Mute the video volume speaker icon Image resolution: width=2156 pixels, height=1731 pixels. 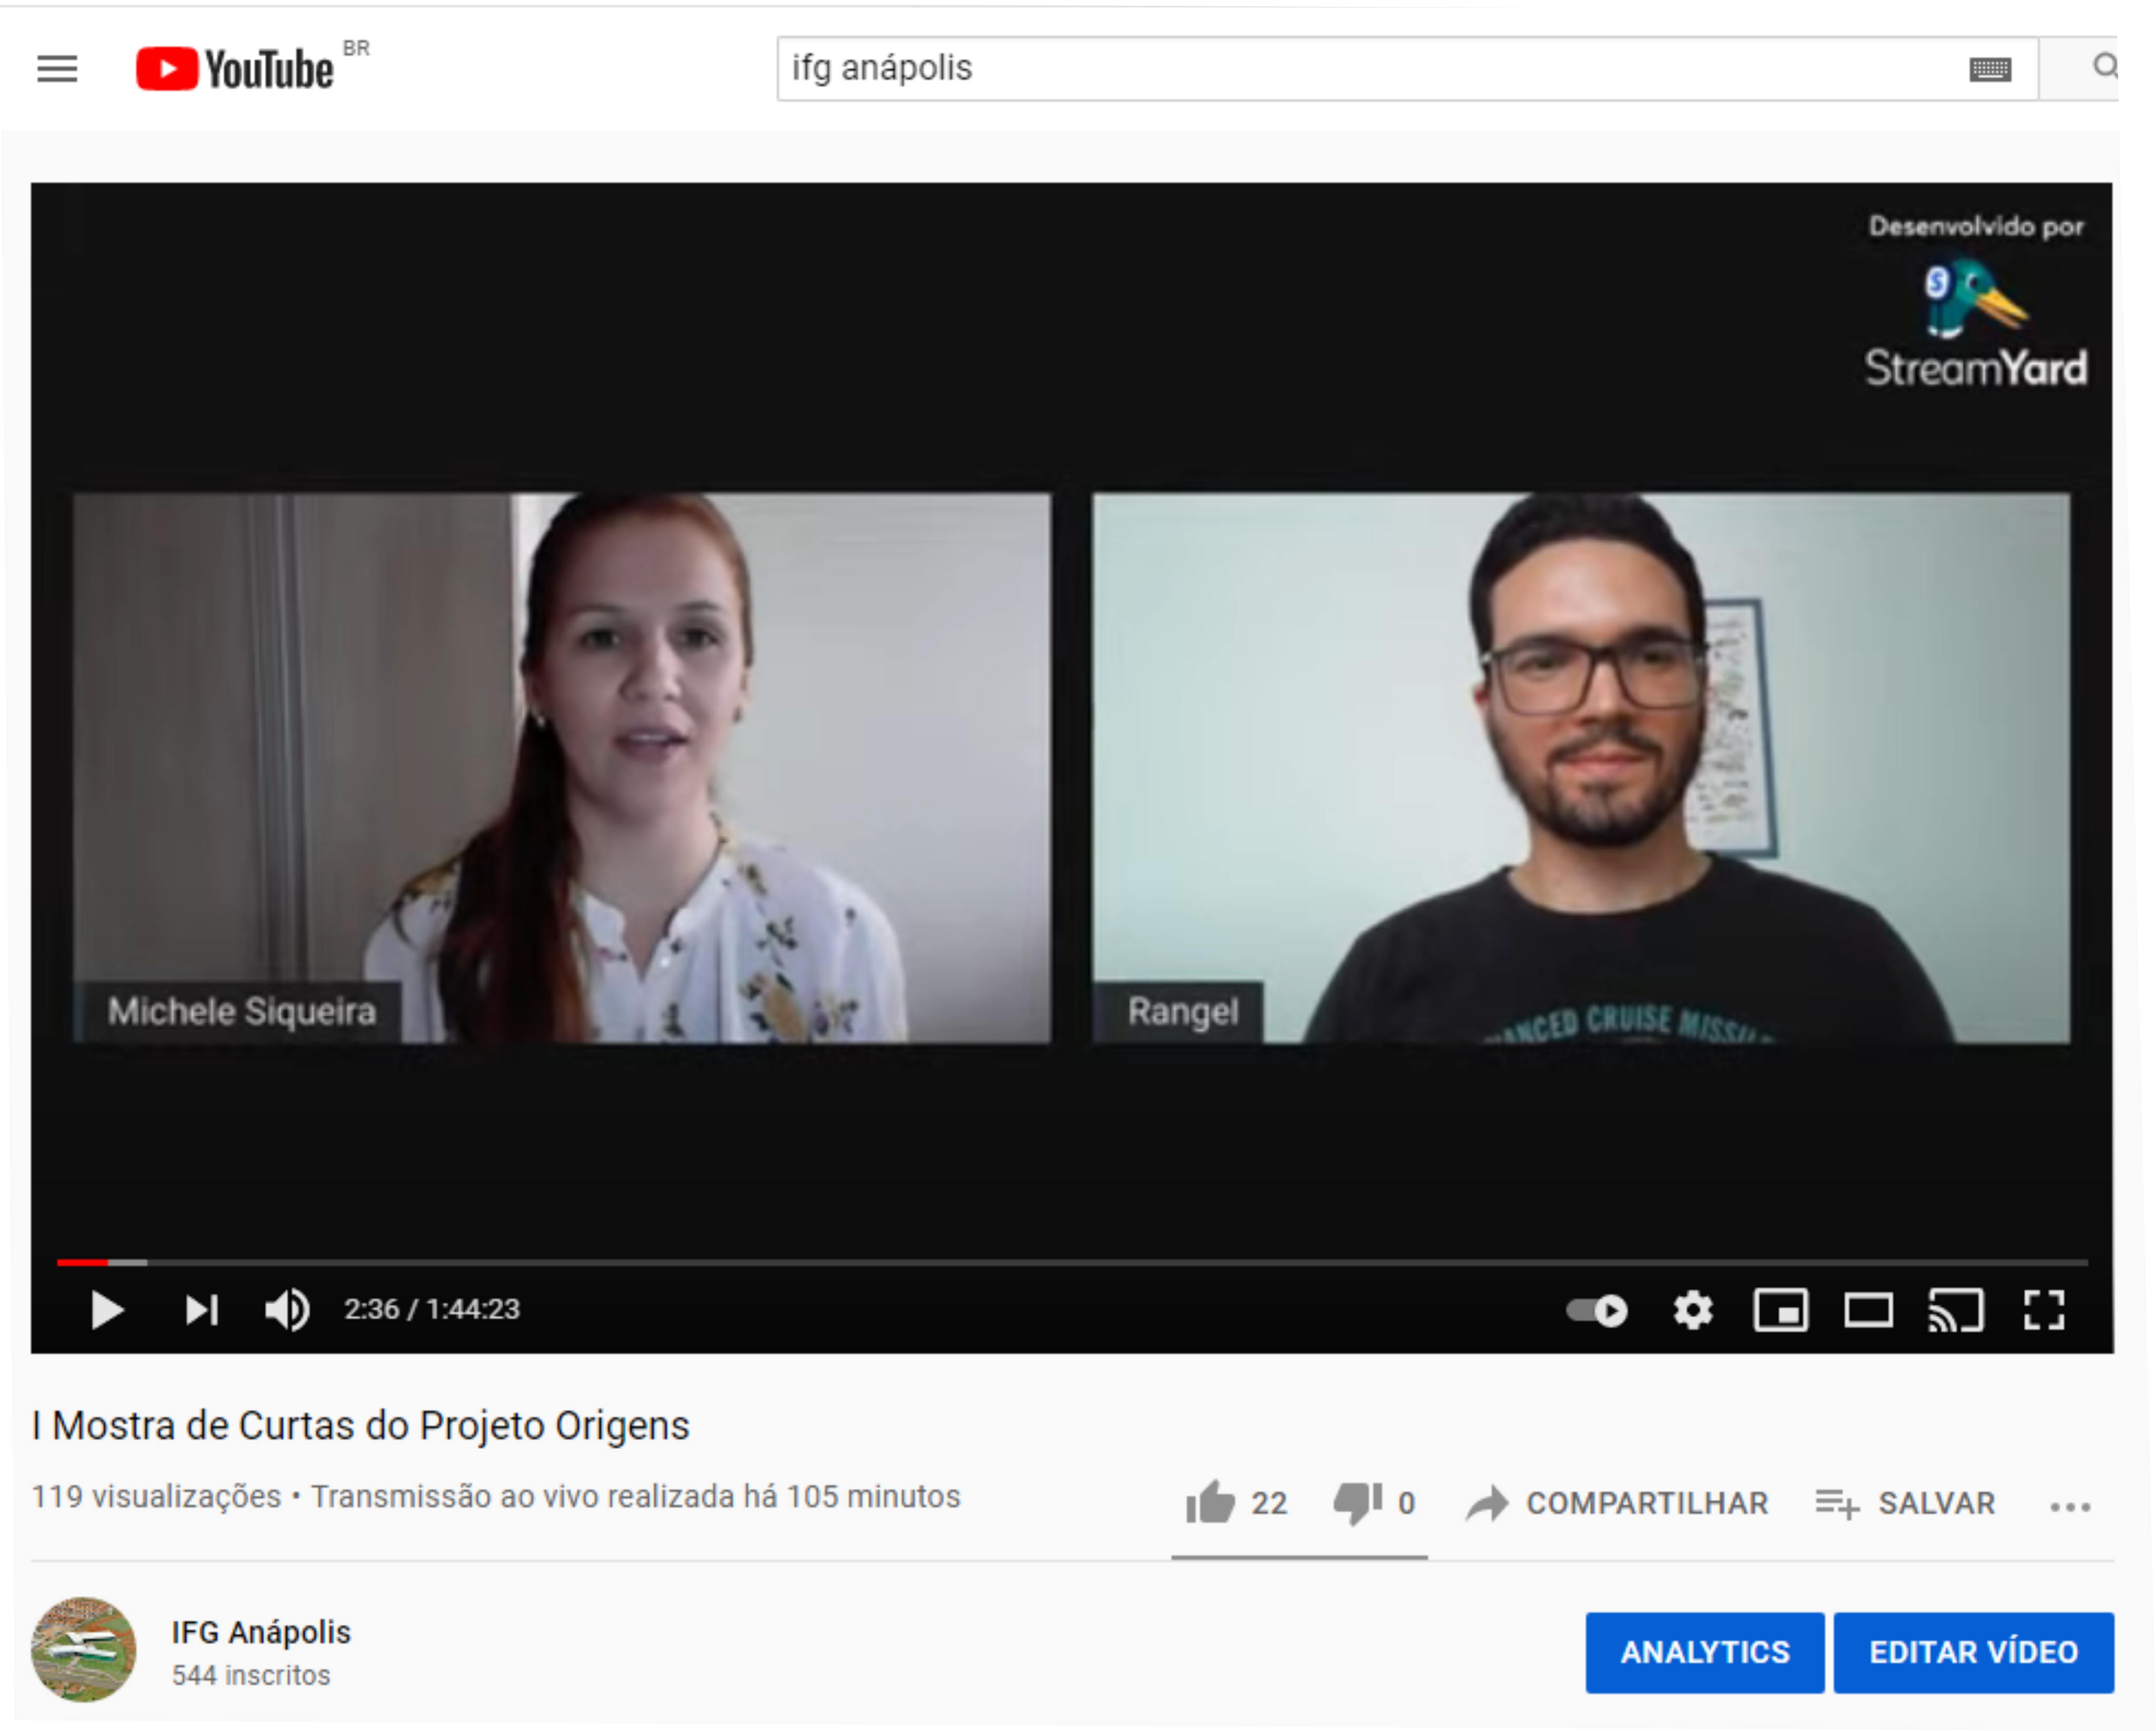(287, 1310)
